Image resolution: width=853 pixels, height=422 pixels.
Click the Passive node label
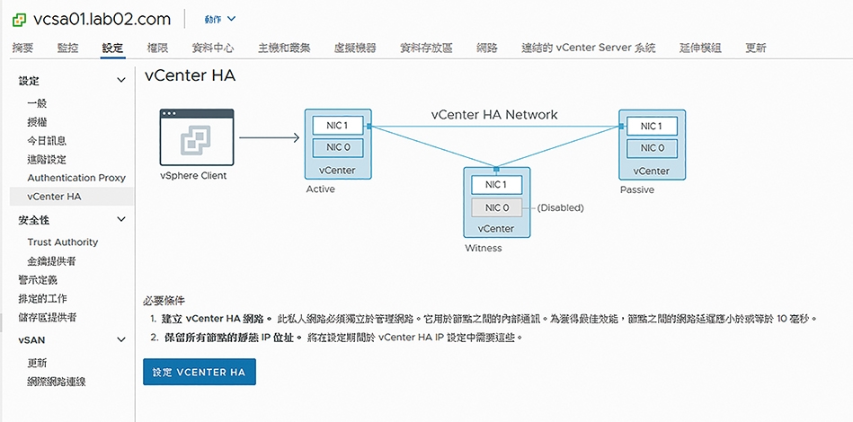coord(637,190)
